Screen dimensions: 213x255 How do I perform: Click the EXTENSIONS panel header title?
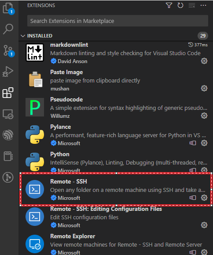point(41,5)
